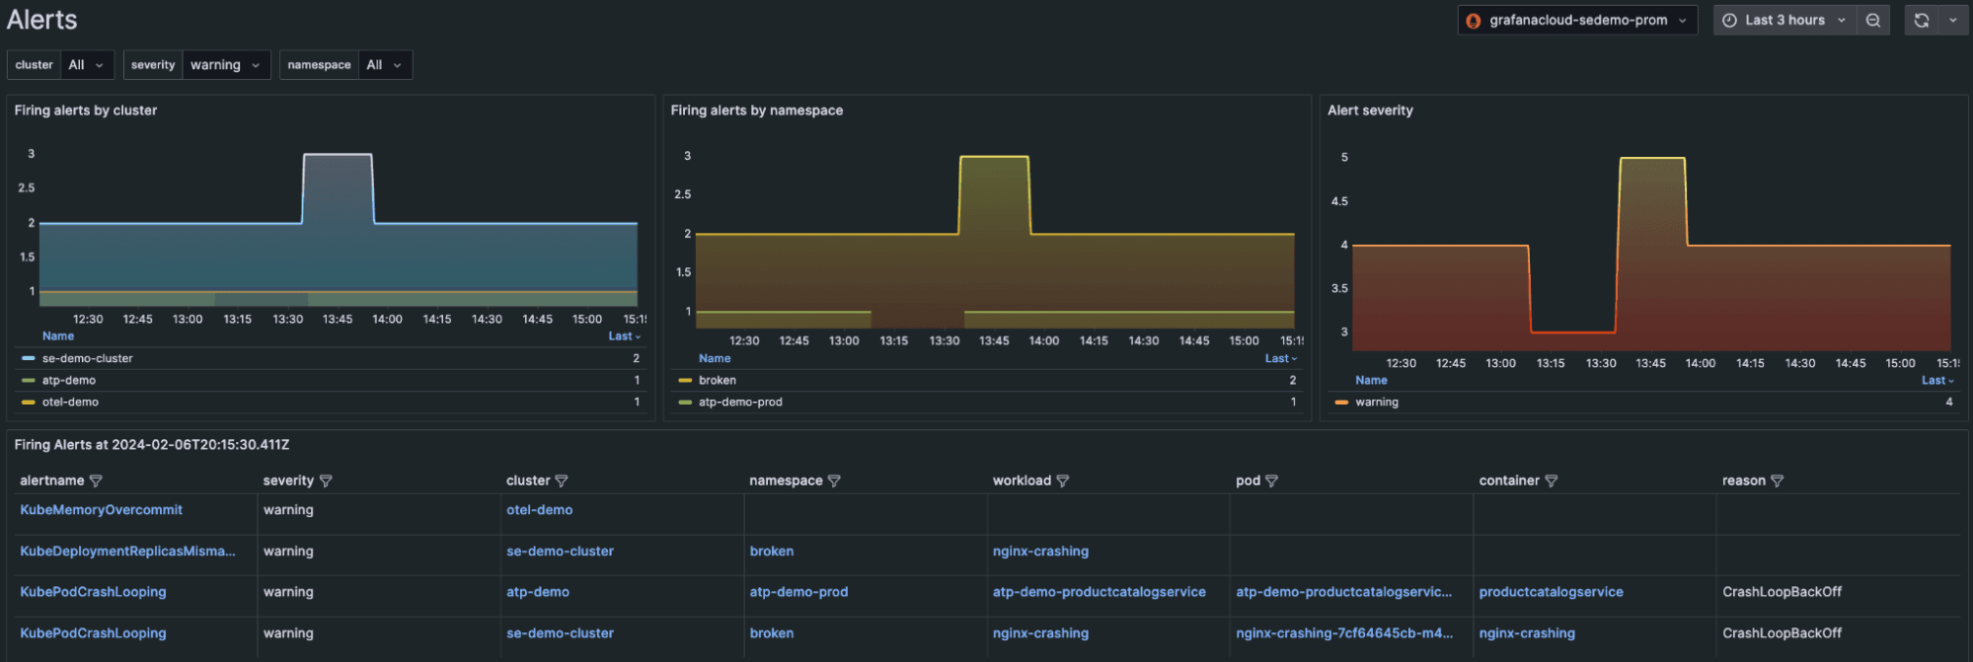Click the zoom out time range icon
This screenshot has width=1973, height=662.
click(x=1872, y=20)
